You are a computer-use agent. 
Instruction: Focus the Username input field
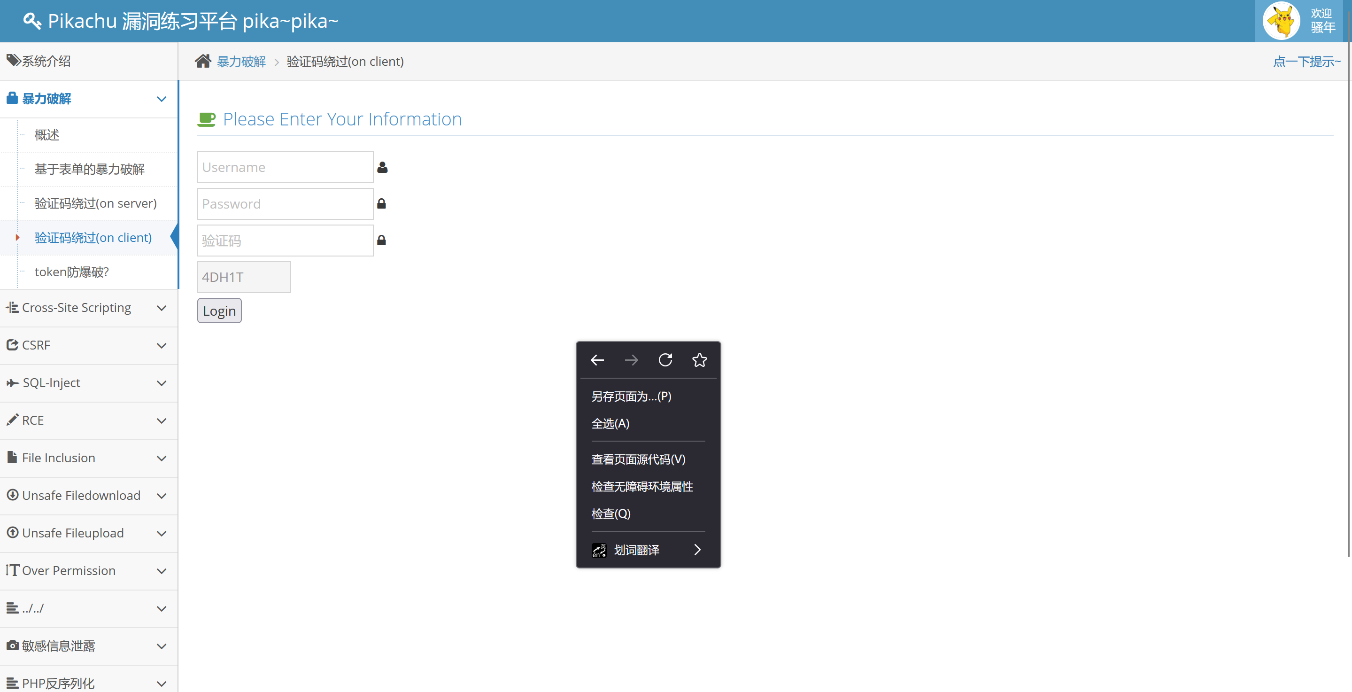pos(285,168)
